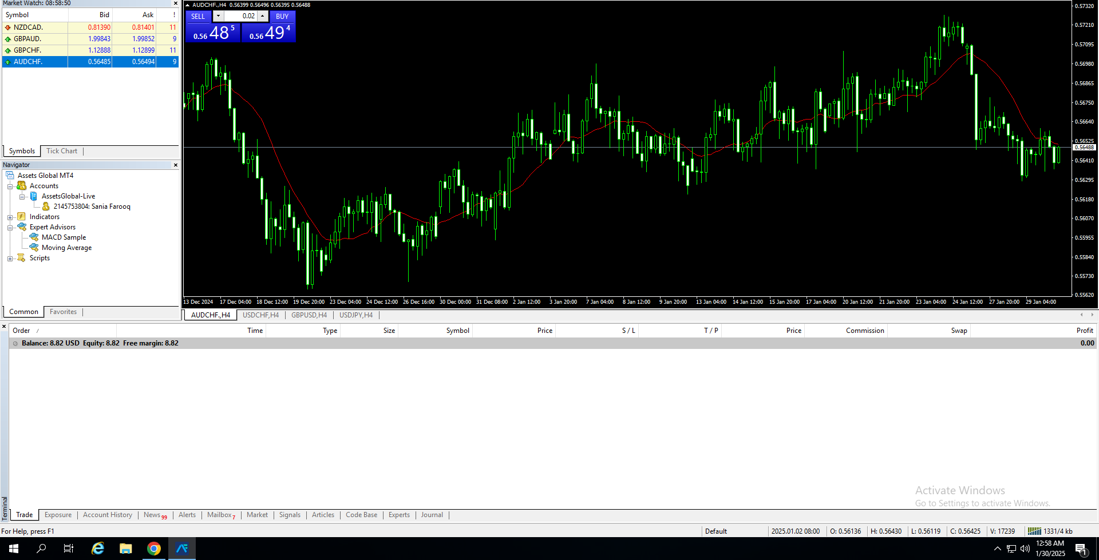Expand the Scripts tree node

(10, 259)
